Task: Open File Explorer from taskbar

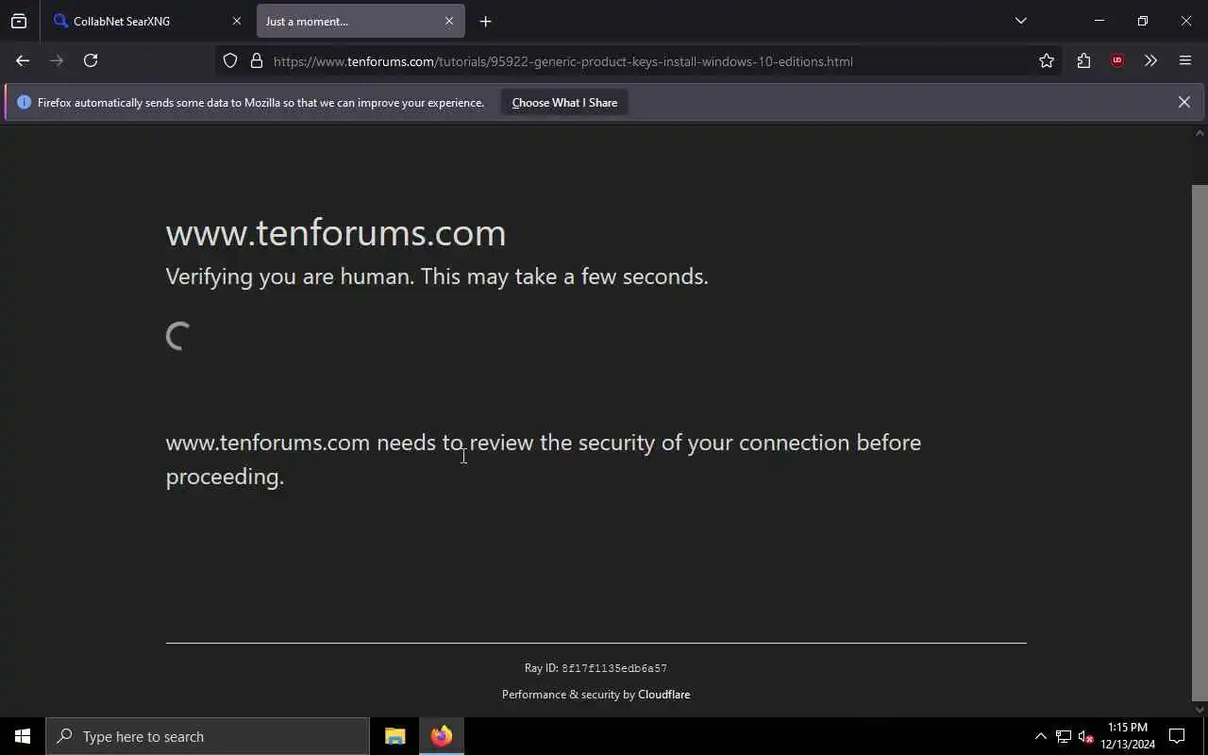Action: click(x=395, y=736)
